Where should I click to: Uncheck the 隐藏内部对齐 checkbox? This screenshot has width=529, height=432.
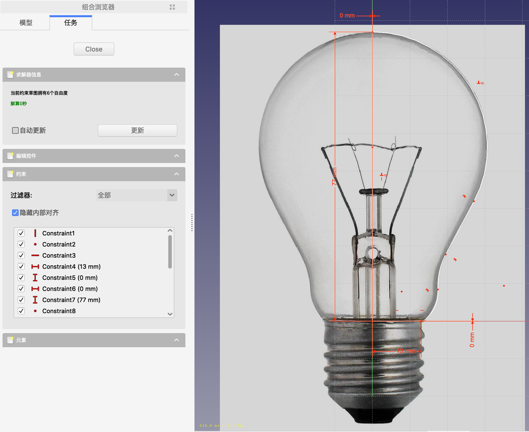tap(15, 213)
